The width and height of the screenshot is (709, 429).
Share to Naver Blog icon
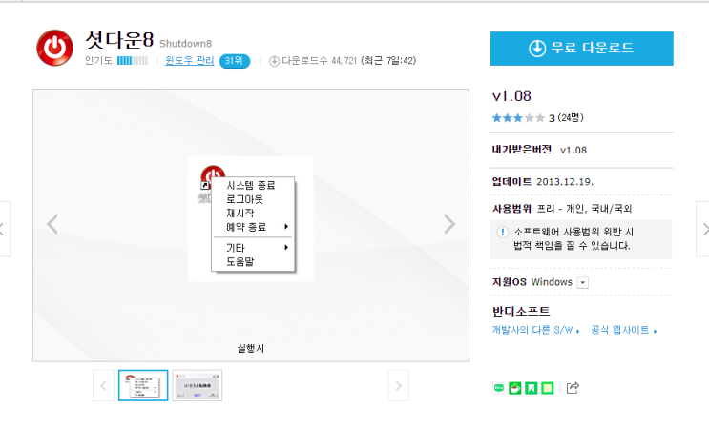click(x=499, y=388)
